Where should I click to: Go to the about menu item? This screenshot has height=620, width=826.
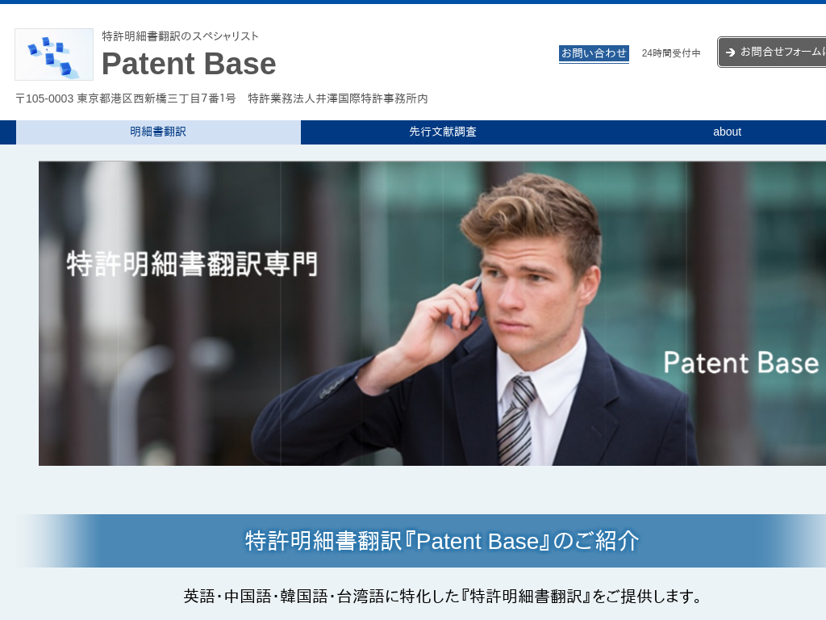pos(727,132)
